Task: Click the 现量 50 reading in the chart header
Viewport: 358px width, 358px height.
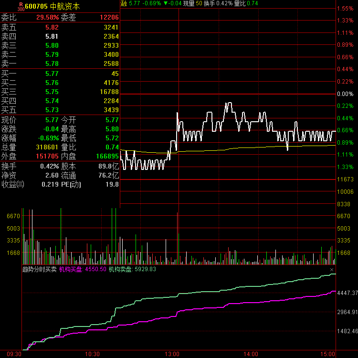Action: coord(193,3)
